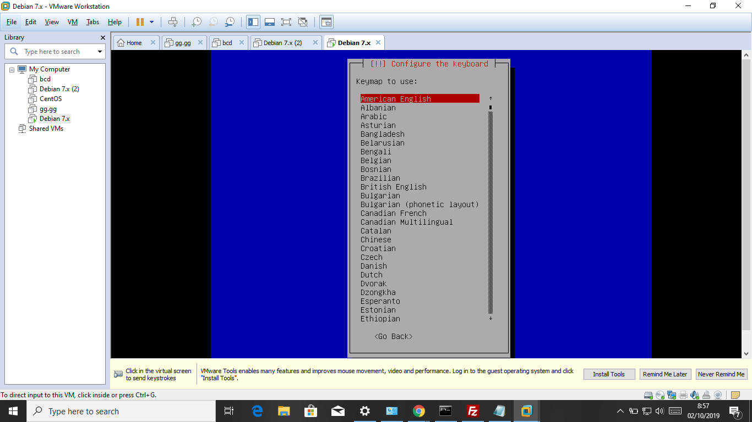This screenshot has width=752, height=422.
Task: Enter full screen mode icon
Action: tap(286, 22)
